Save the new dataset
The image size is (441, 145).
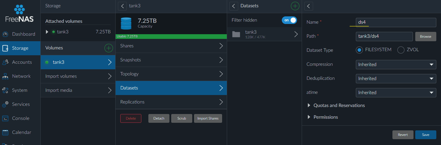tap(426, 135)
